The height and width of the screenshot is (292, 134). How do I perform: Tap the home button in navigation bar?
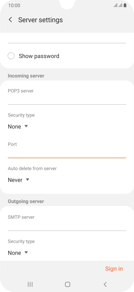pyautogui.click(x=68, y=284)
